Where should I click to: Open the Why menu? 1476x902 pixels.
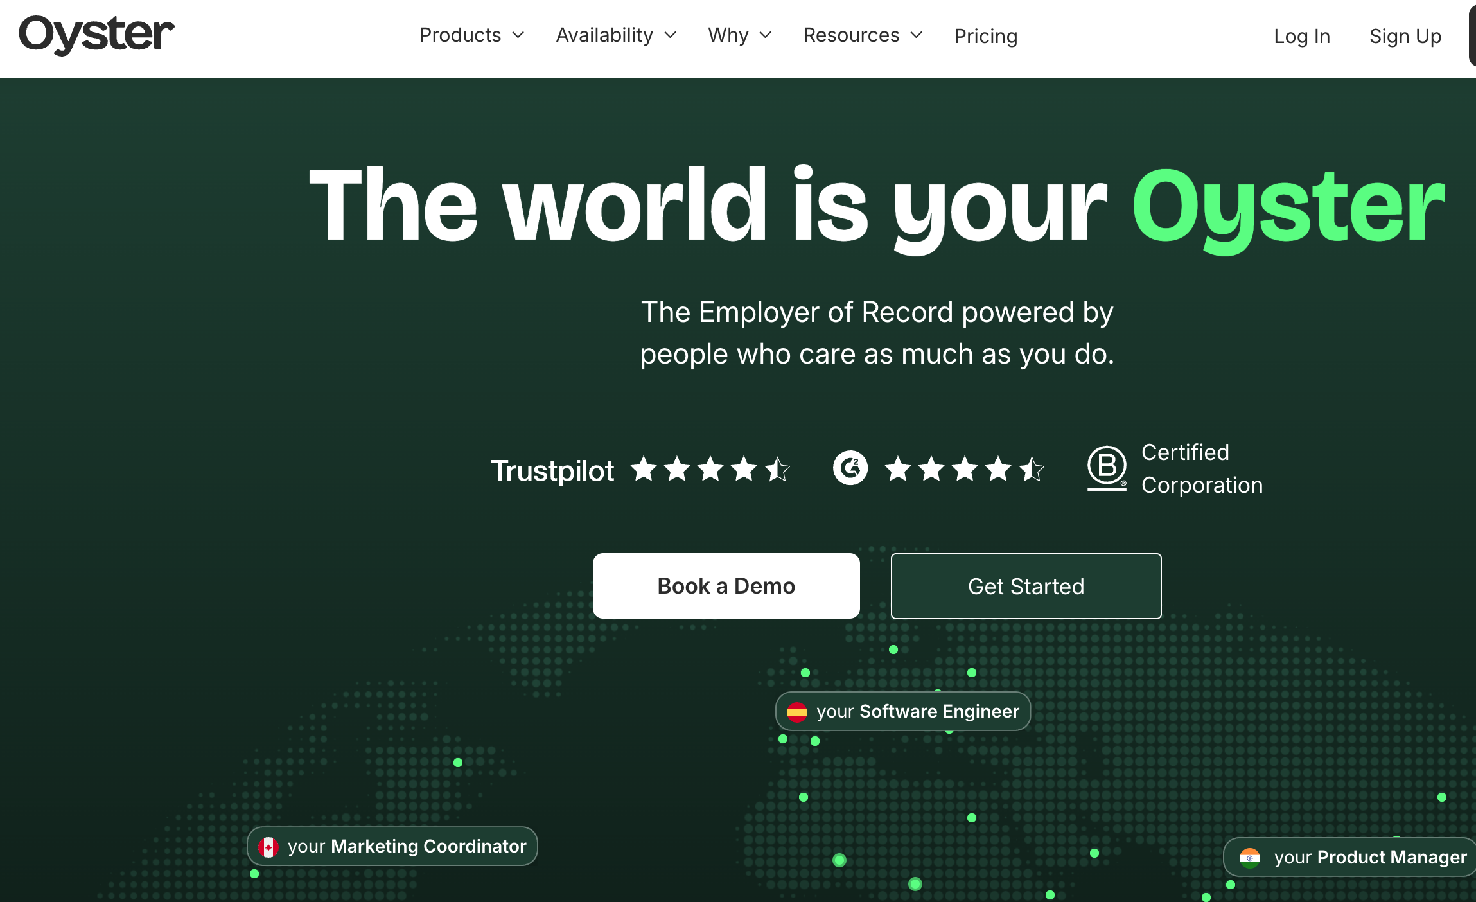pos(740,35)
